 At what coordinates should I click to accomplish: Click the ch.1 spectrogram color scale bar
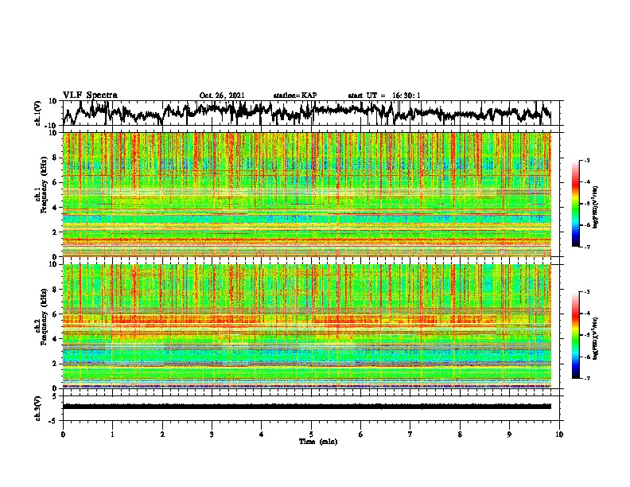[x=575, y=204]
